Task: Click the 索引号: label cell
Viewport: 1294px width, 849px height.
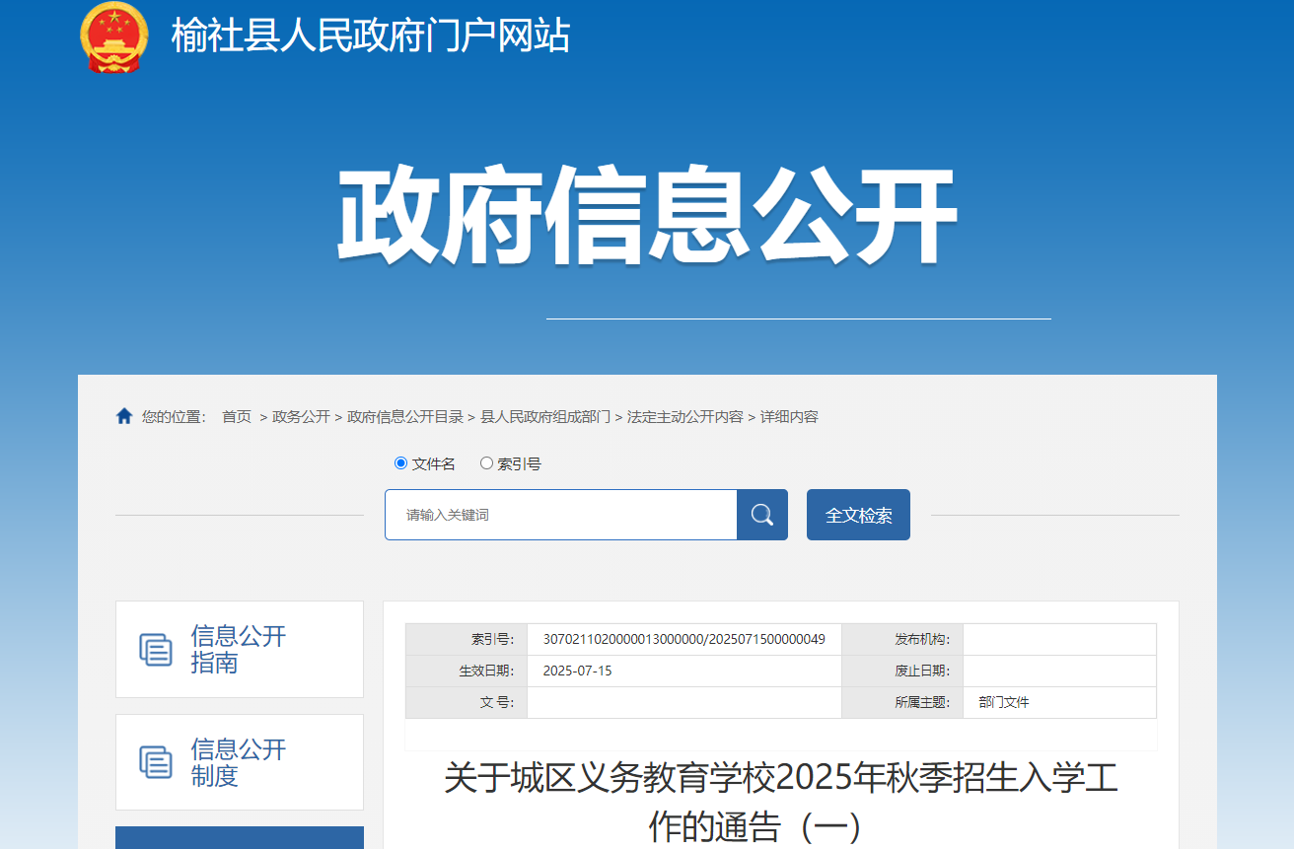Action: [x=467, y=640]
